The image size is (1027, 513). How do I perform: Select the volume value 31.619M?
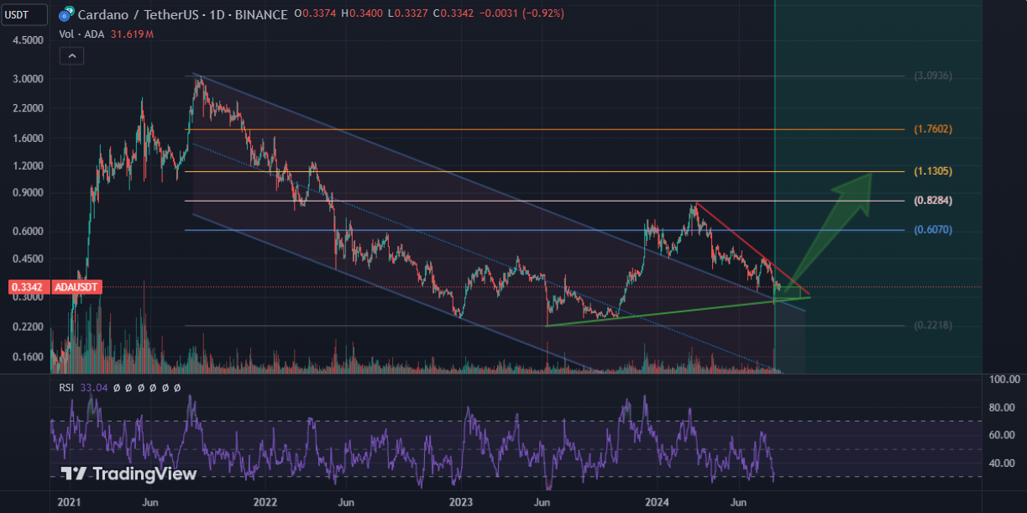[x=133, y=34]
